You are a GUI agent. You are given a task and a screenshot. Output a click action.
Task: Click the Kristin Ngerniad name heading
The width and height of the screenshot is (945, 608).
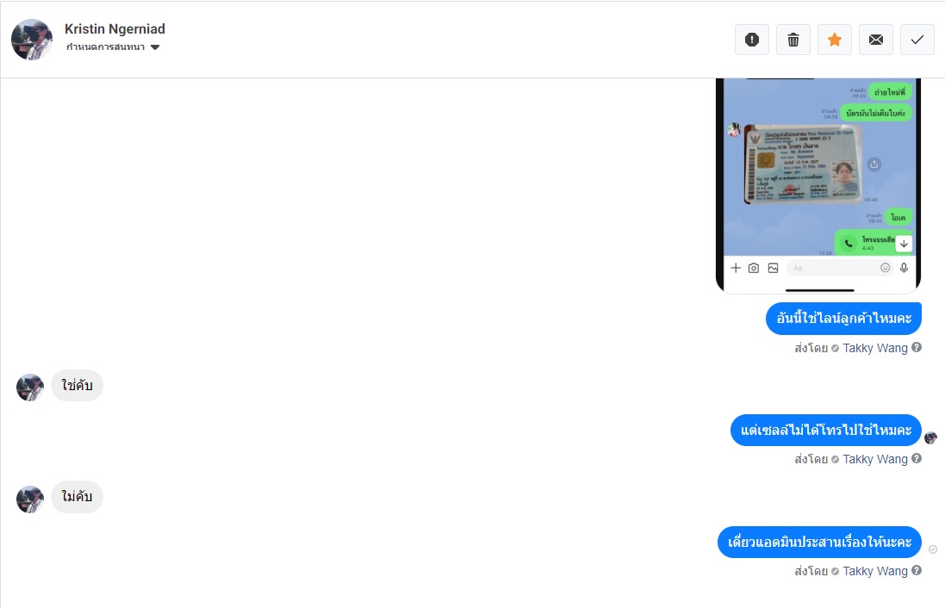coord(115,29)
